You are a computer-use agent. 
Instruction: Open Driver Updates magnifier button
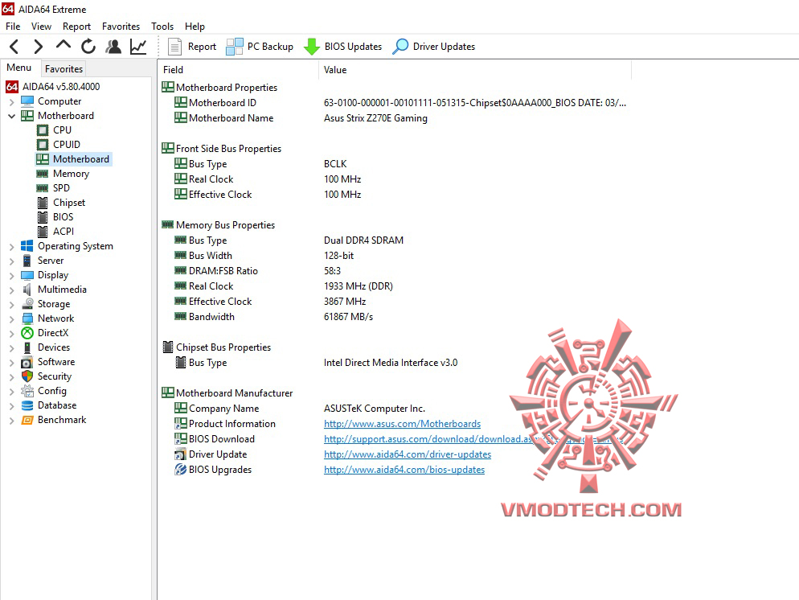433,47
